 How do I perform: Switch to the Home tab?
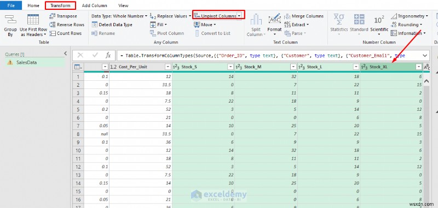tap(33, 5)
